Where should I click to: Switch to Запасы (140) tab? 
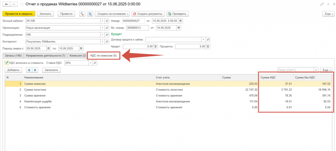pos(13,56)
